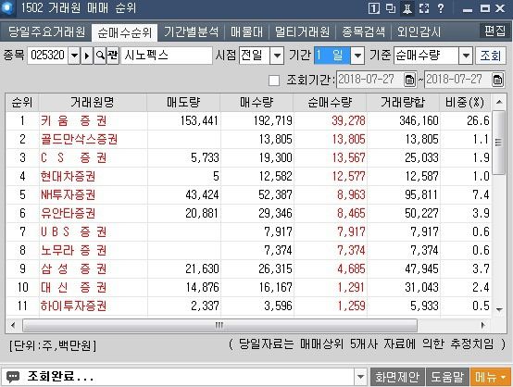The width and height of the screenshot is (513, 387).
Task: Click the stock code input field 025320
Action: pyautogui.click(x=48, y=56)
